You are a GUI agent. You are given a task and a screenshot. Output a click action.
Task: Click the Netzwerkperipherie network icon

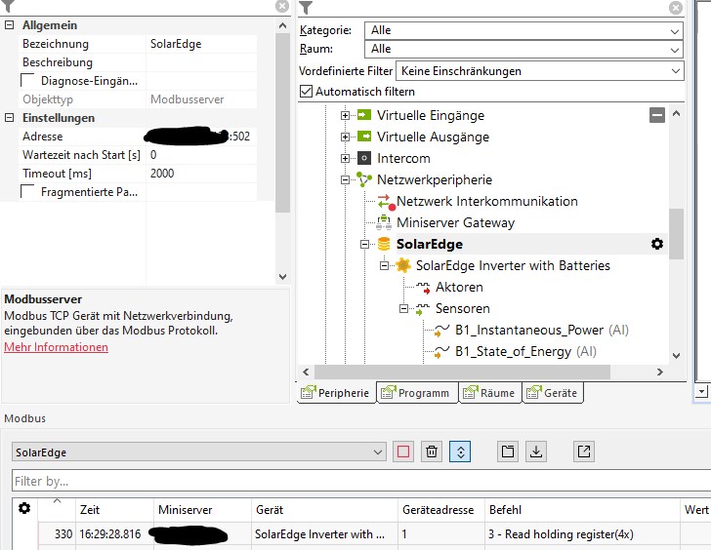[364, 179]
